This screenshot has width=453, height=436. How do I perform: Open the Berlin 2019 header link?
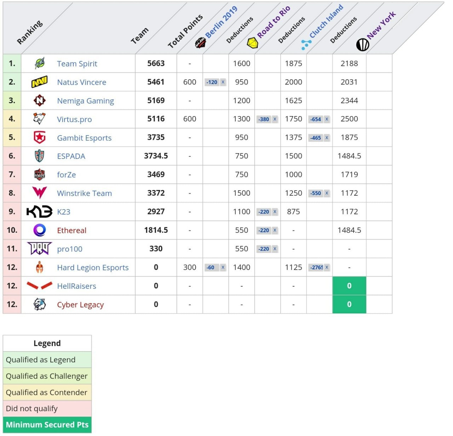pos(222,22)
